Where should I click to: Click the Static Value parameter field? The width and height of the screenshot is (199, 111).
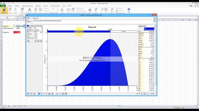click(x=38, y=38)
